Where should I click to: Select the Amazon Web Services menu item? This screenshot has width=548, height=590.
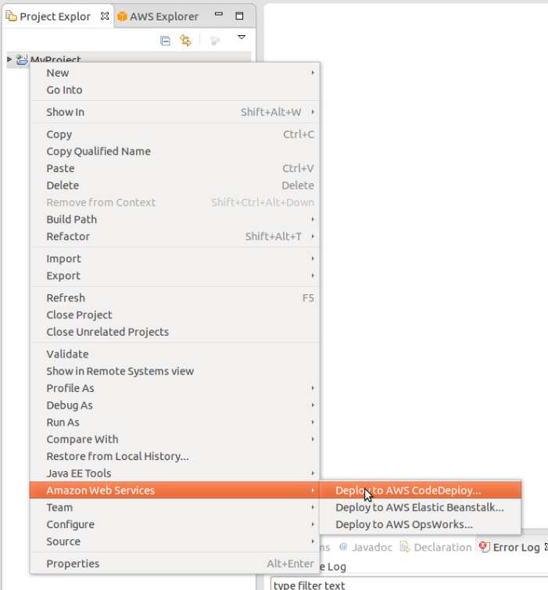[x=175, y=491]
